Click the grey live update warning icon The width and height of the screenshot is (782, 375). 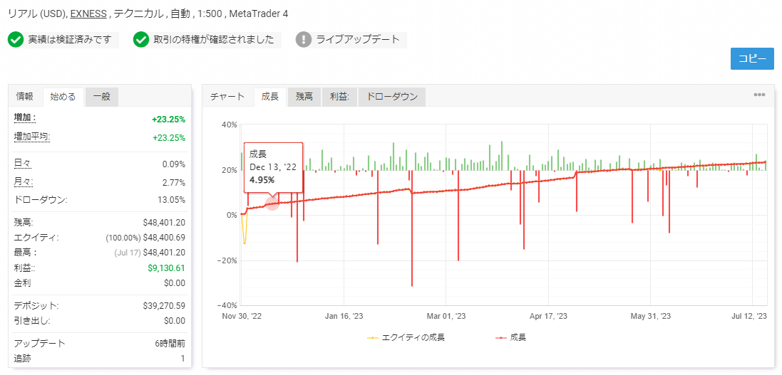[304, 40]
